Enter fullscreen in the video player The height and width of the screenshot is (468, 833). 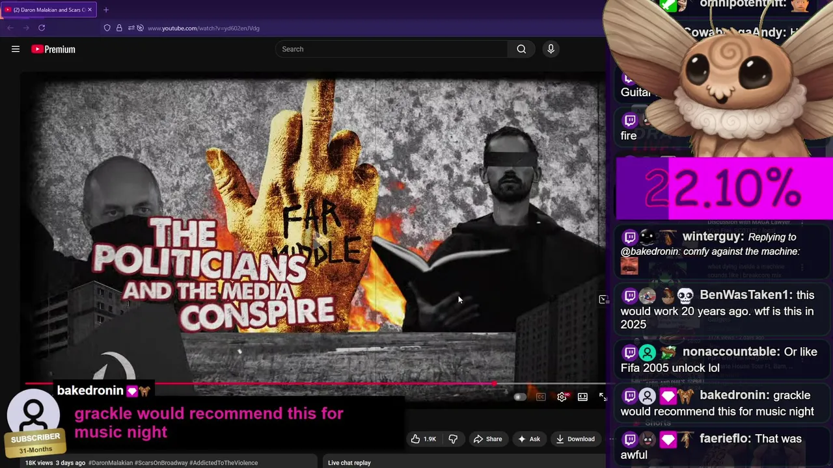602,397
